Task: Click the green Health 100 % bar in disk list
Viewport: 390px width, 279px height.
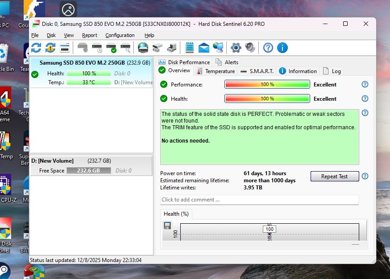Action: coord(88,73)
